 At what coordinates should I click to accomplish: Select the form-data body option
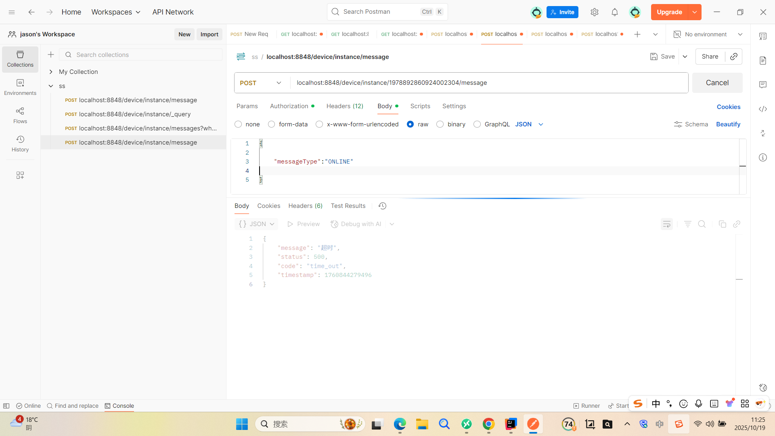coord(272,124)
